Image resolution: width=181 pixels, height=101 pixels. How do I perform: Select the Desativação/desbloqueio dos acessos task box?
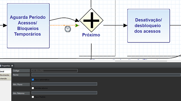click(148, 26)
